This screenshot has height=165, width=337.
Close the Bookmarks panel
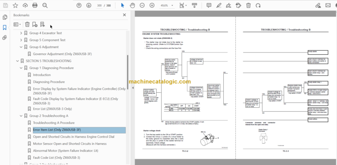(124, 15)
